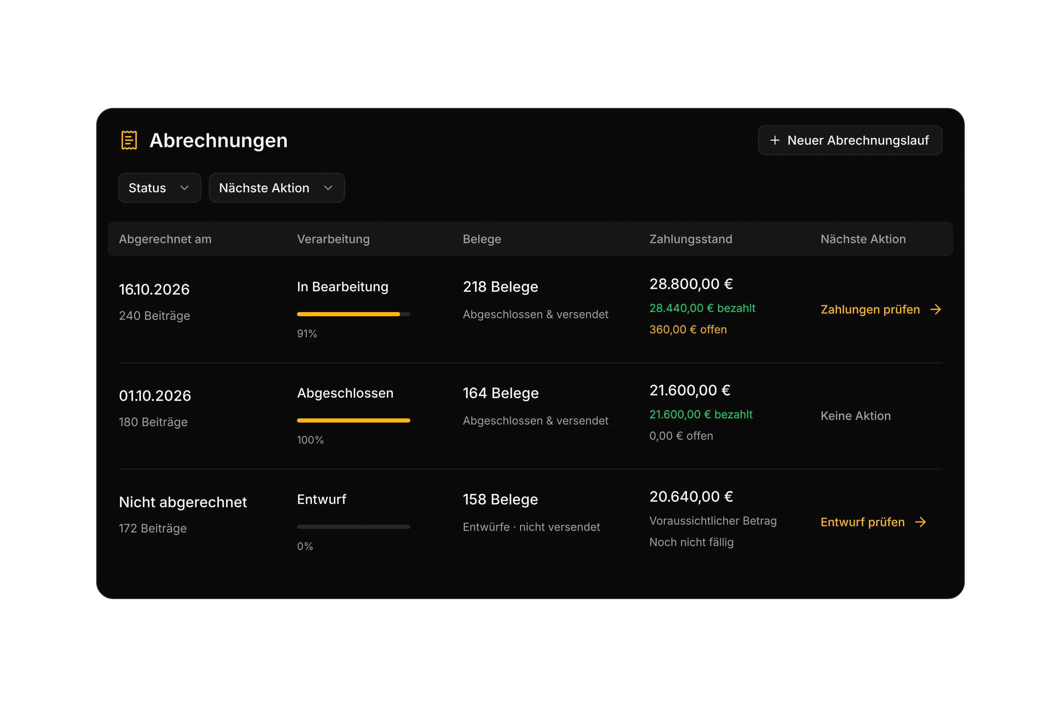Click 180 Beiträge
The height and width of the screenshot is (707, 1061).
(x=153, y=422)
